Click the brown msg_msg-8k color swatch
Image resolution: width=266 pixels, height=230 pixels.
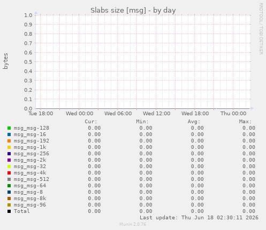pos(9,199)
